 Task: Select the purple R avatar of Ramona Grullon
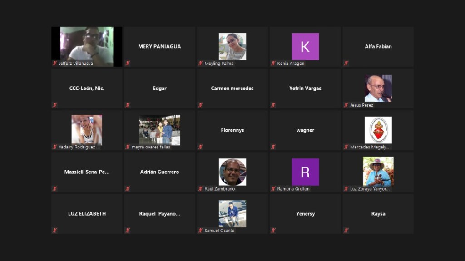(x=305, y=172)
